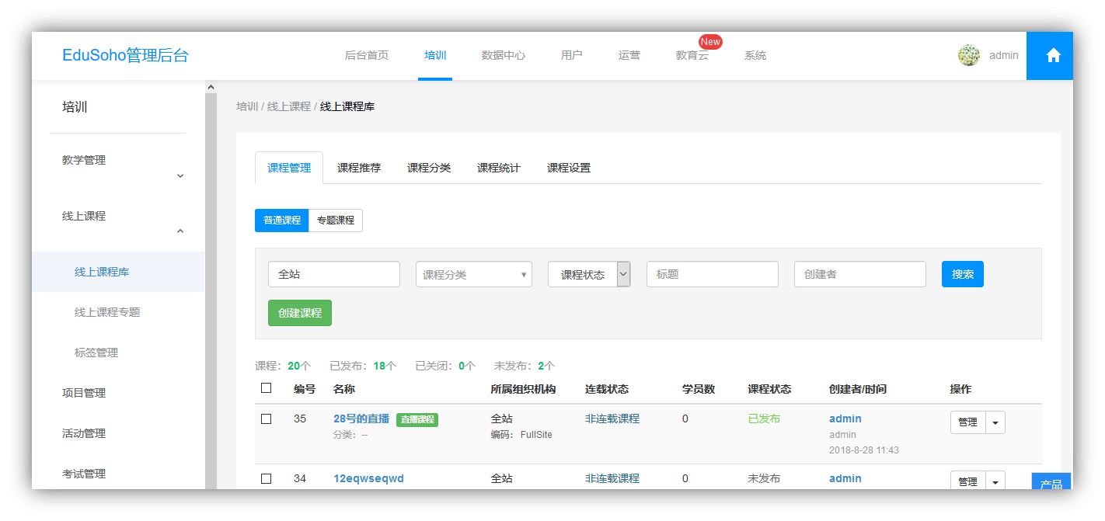
Task: Open the action dropdown caret for course 35
Action: pyautogui.click(x=995, y=422)
